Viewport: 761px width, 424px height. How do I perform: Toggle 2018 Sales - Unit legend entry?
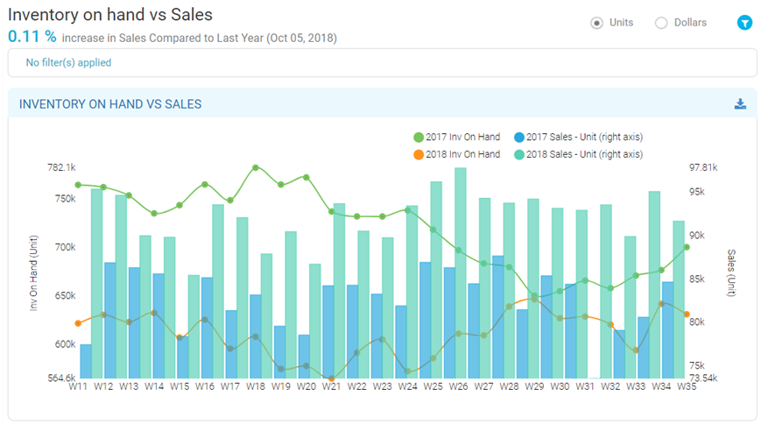[579, 154]
